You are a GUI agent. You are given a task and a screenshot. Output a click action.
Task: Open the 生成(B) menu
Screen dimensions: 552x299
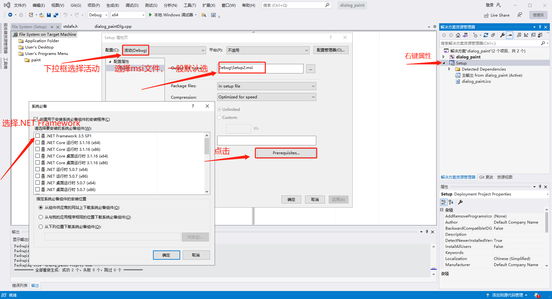click(112, 5)
